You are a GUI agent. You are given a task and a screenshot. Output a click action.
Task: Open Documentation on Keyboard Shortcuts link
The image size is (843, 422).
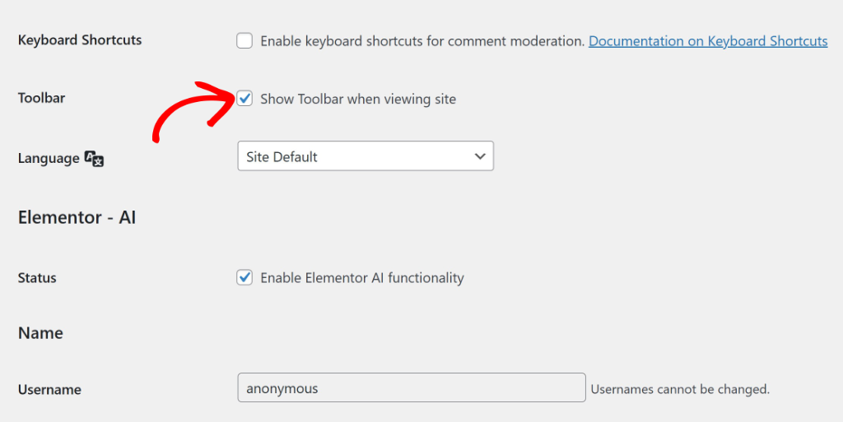pyautogui.click(x=708, y=41)
